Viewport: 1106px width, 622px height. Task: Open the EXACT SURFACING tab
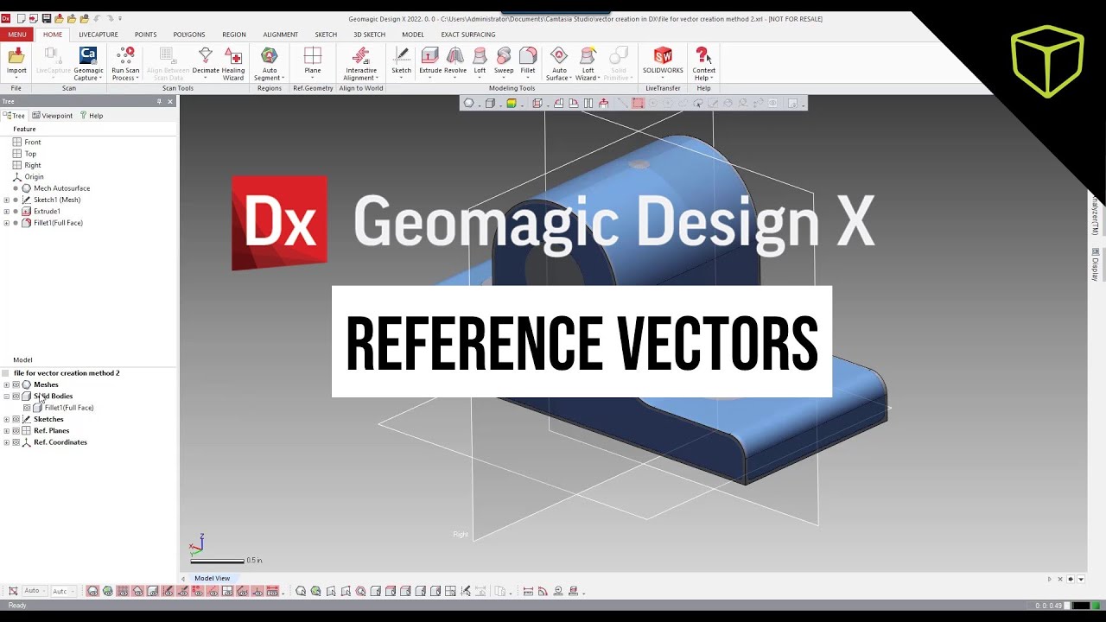pos(468,35)
